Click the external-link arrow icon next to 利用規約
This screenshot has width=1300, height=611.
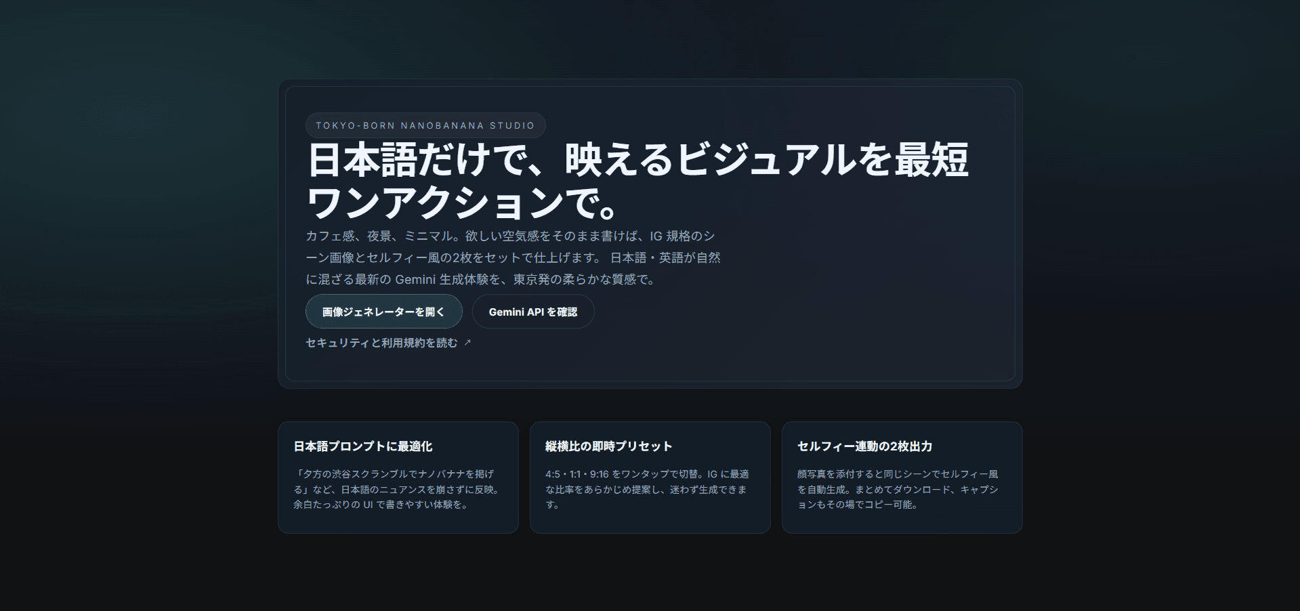[468, 342]
